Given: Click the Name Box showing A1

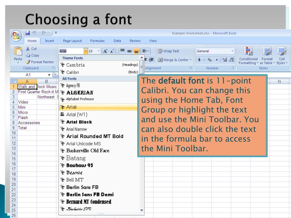Looking at the screenshot, I should click(x=28, y=75).
